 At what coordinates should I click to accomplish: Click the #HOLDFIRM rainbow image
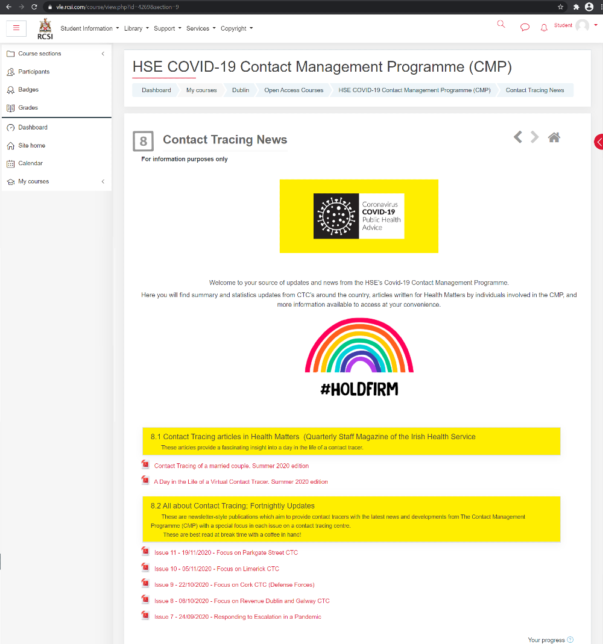359,357
